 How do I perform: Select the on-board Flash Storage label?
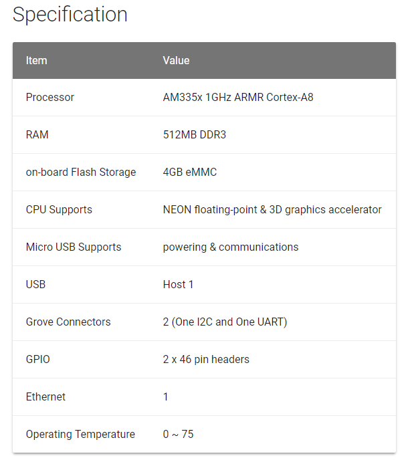coord(81,172)
